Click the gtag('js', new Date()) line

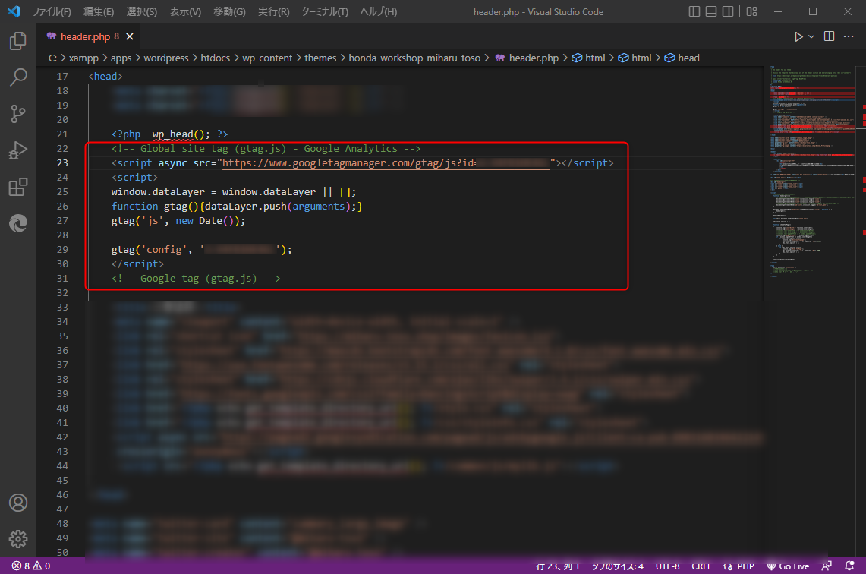pos(178,221)
